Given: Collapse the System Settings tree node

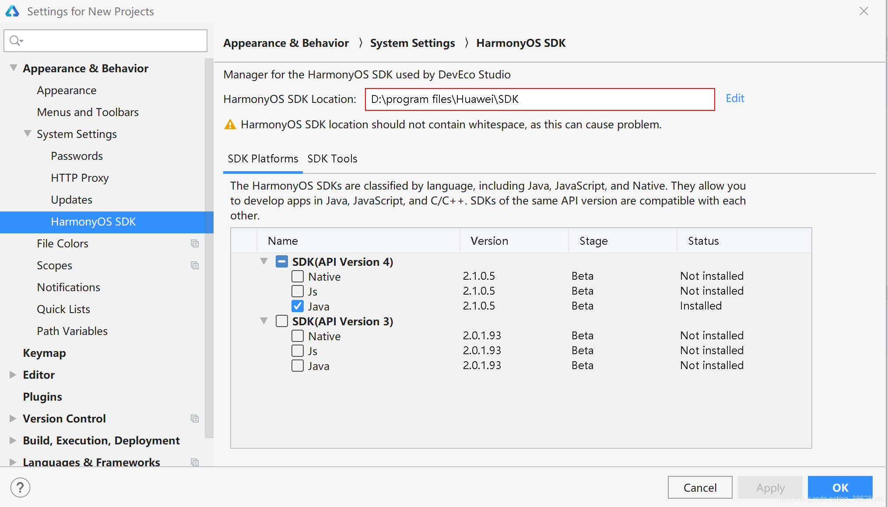Looking at the screenshot, I should point(27,134).
